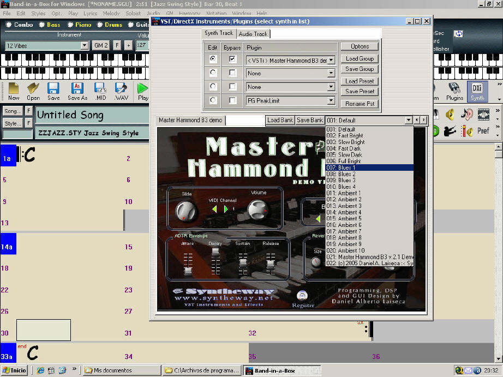
Task: Switch to Audio Track tab
Action: [253, 34]
